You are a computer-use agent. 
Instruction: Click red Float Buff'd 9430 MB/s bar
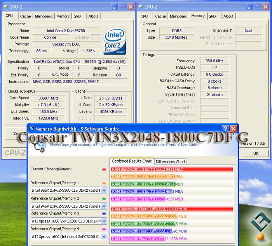click(x=172, y=209)
